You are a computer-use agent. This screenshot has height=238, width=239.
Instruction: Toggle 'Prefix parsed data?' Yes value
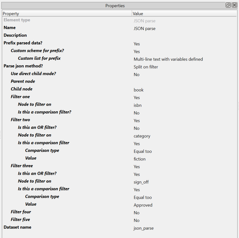point(137,44)
